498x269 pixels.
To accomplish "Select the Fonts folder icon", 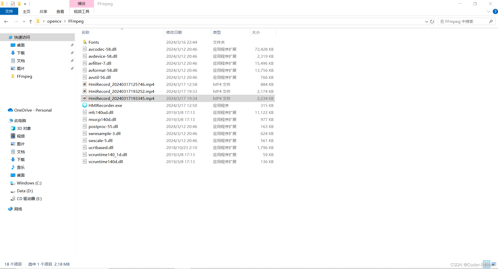I will (x=85, y=42).
